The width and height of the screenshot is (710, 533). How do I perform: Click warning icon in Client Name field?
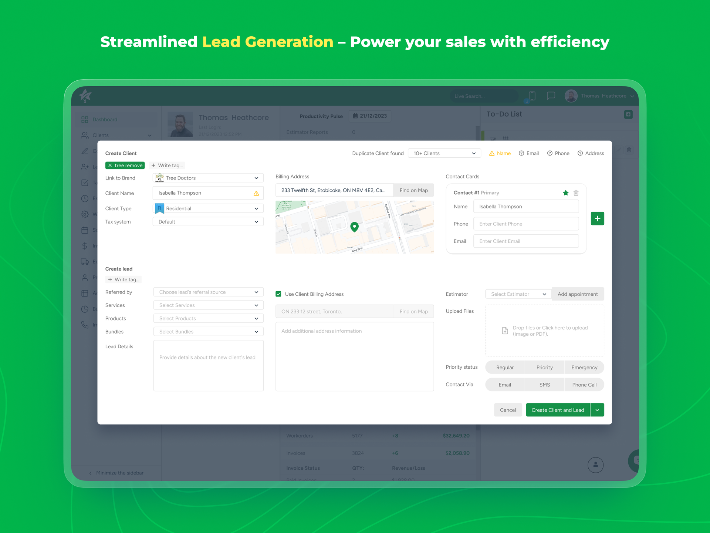(x=256, y=193)
